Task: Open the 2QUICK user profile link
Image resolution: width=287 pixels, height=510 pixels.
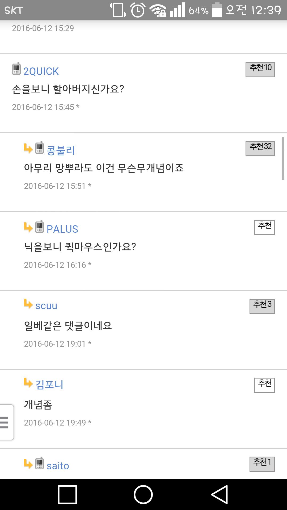Action: point(41,71)
